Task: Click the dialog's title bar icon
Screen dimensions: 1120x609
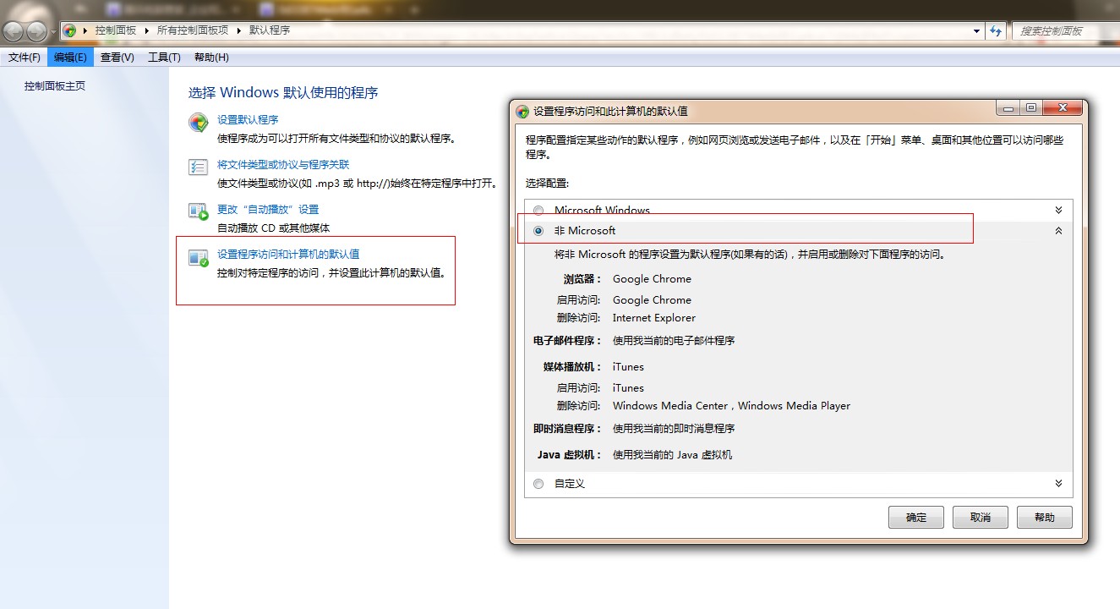Action: pyautogui.click(x=522, y=111)
